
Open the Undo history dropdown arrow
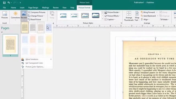[x=11, y=2]
